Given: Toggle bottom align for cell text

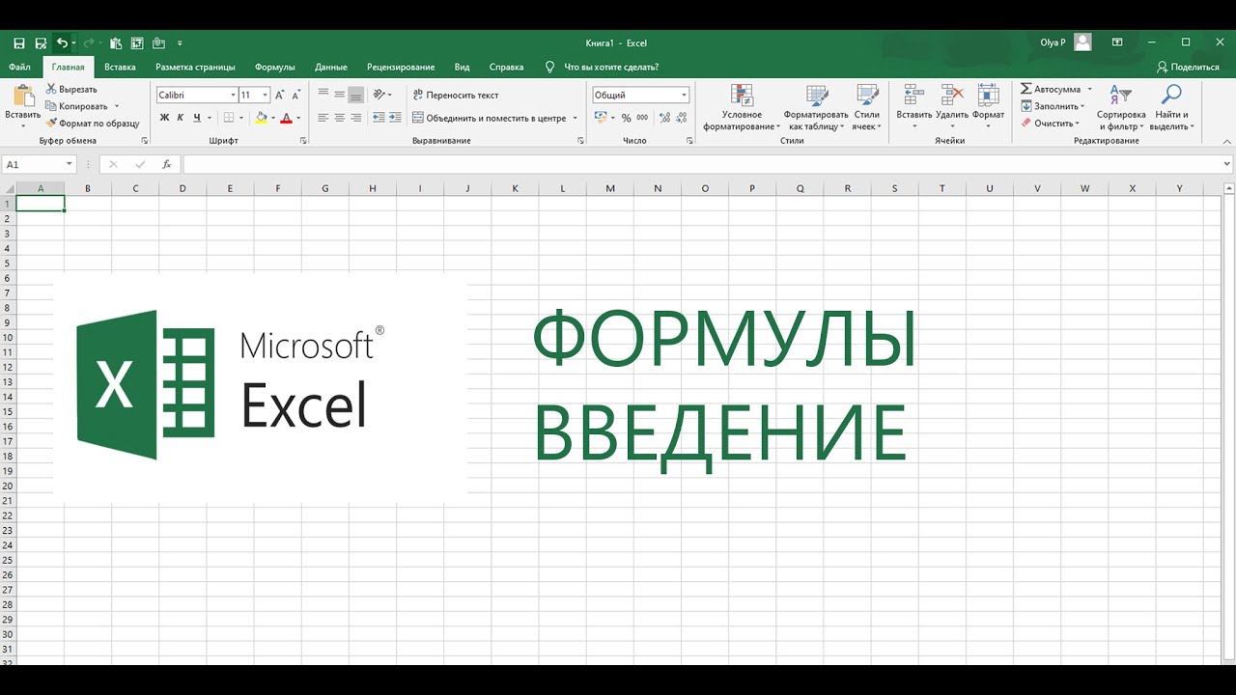Looking at the screenshot, I should coord(356,95).
